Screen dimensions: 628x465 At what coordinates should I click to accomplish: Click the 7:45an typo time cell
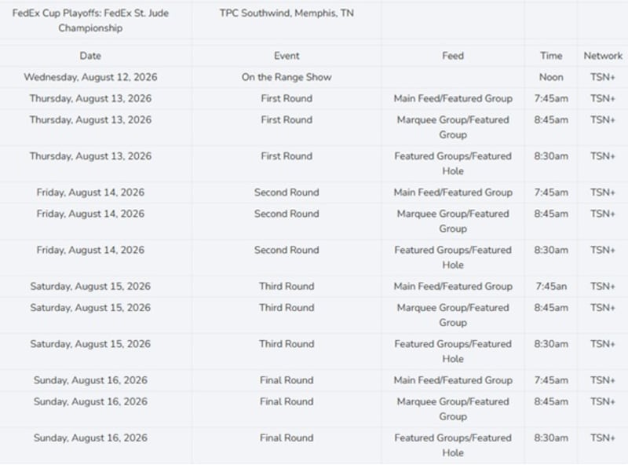coord(551,286)
